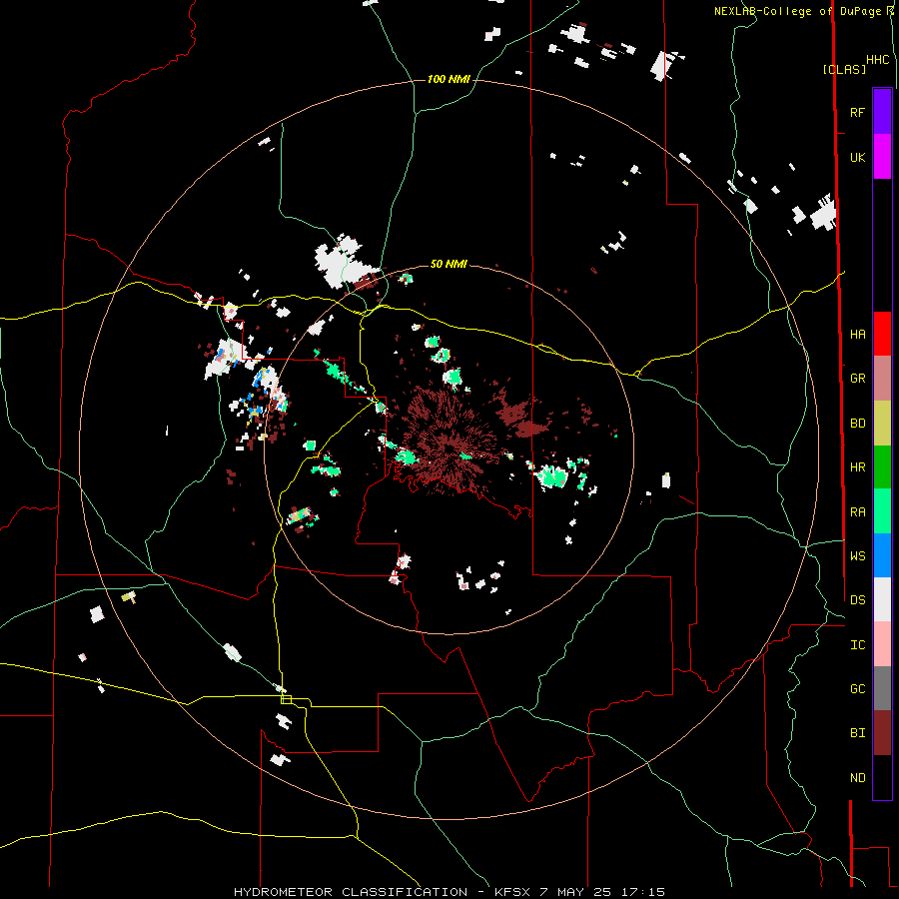Click the 'HA' legend label
899x899 pixels.
coord(857,335)
